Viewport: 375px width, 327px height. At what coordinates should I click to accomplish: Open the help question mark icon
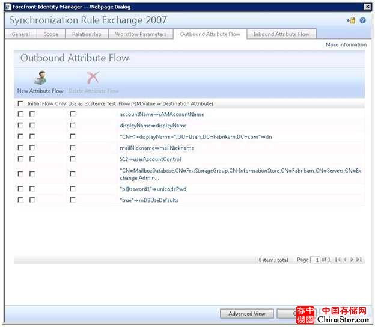(x=362, y=20)
